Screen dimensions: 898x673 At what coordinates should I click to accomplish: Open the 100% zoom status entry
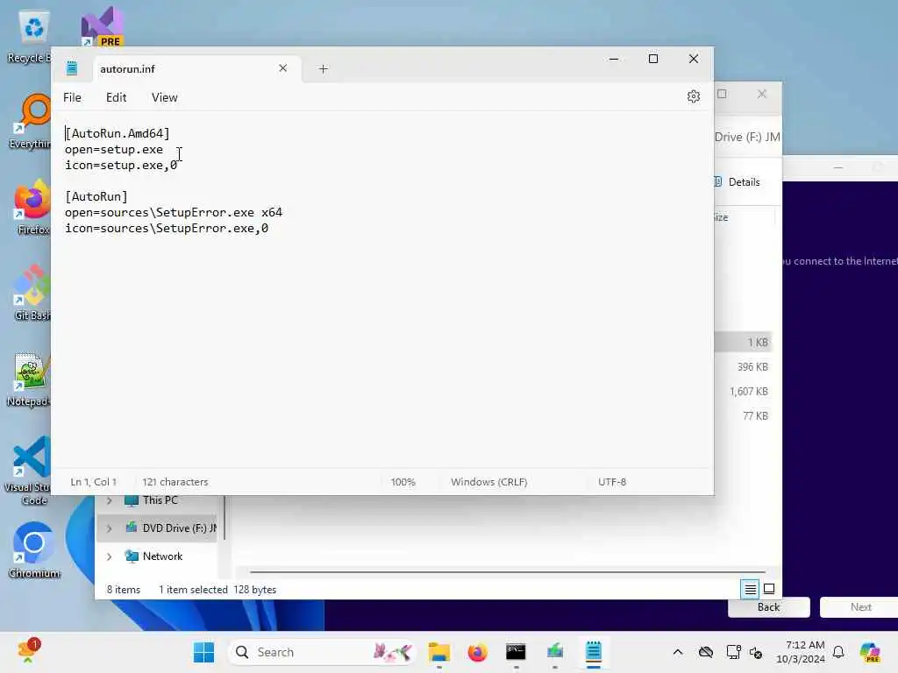pyautogui.click(x=403, y=482)
